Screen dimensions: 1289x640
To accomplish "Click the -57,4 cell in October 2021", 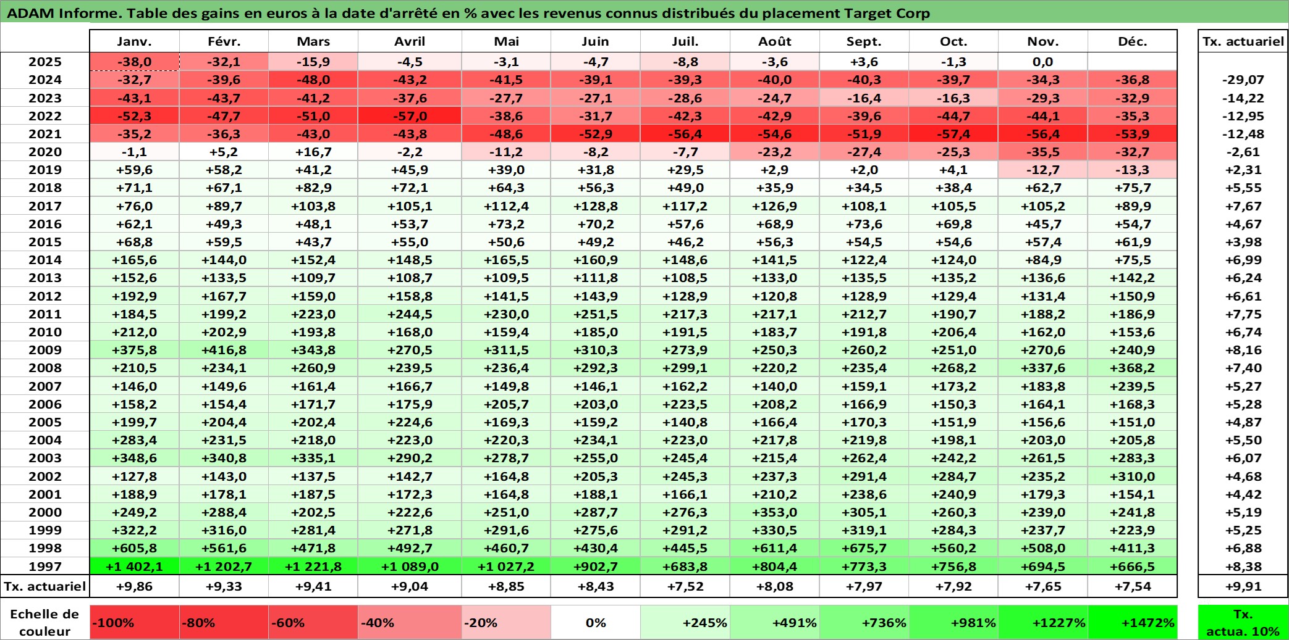I will point(953,134).
